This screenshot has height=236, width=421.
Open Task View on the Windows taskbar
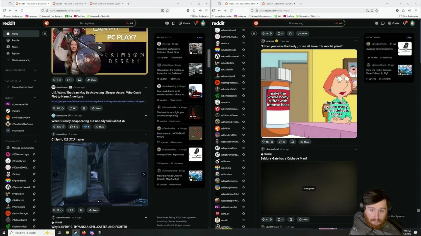coord(59,233)
